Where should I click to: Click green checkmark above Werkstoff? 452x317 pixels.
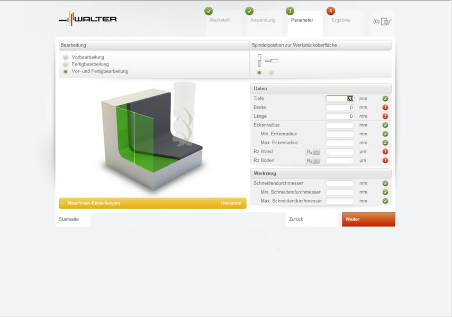click(x=209, y=11)
